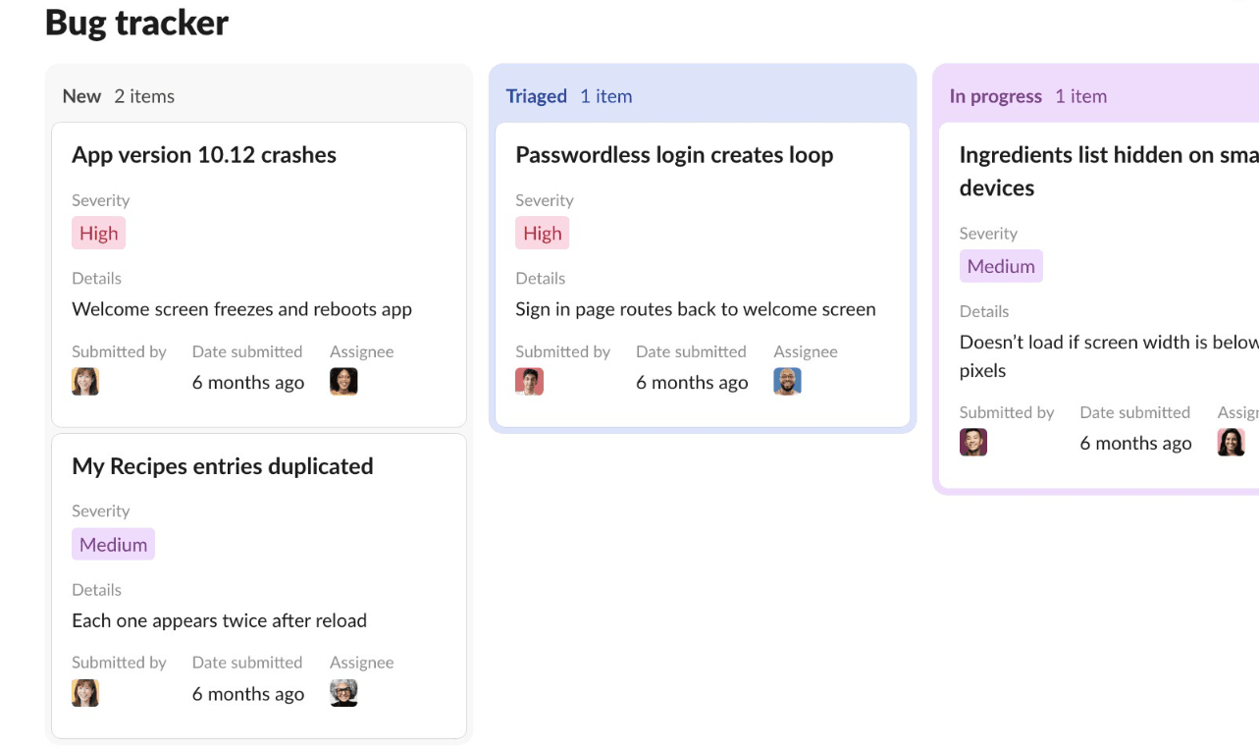Image resolution: width=1259 pixels, height=748 pixels.
Task: Click the submitter avatar on My Recipes card
Action: click(85, 692)
